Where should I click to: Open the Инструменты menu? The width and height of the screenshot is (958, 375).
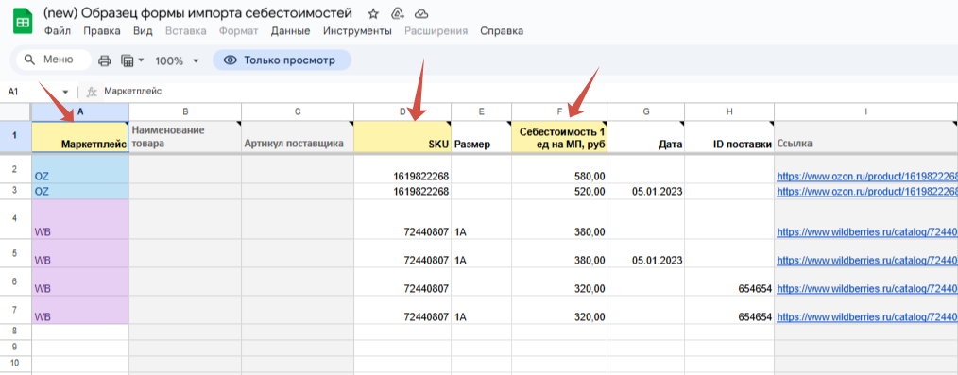click(x=357, y=31)
